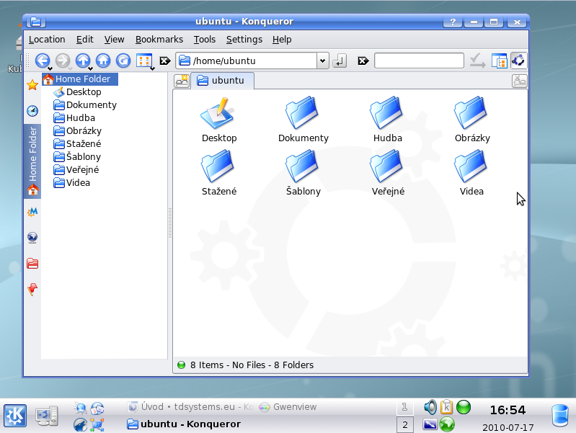This screenshot has height=433, width=576.
Task: Switch to icon view mode
Action: pos(143,61)
